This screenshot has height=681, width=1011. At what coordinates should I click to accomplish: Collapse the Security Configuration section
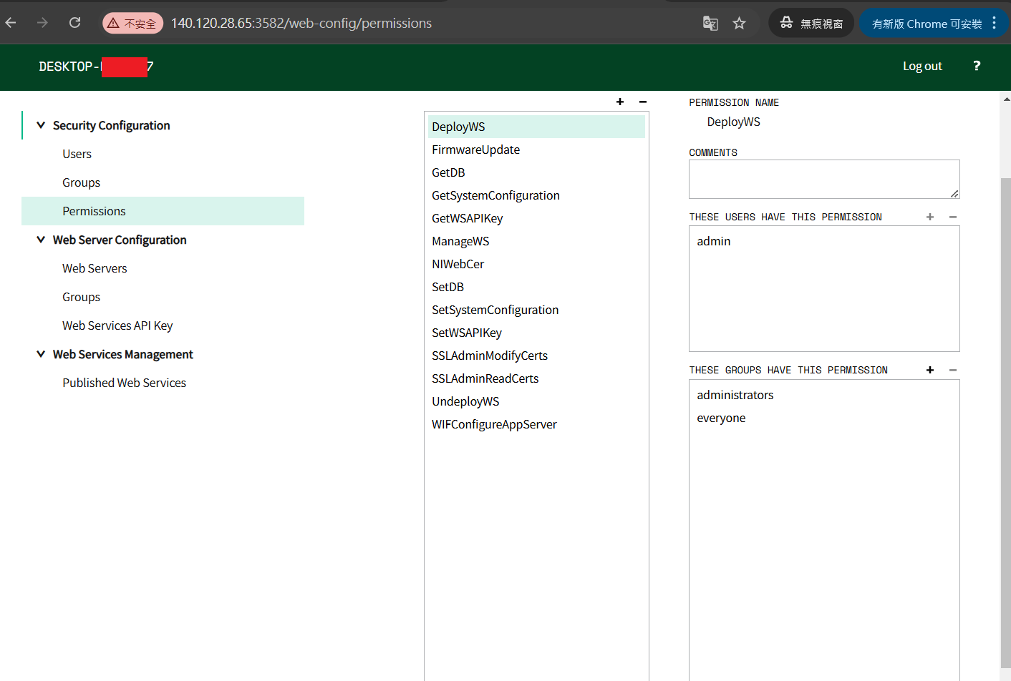(41, 125)
